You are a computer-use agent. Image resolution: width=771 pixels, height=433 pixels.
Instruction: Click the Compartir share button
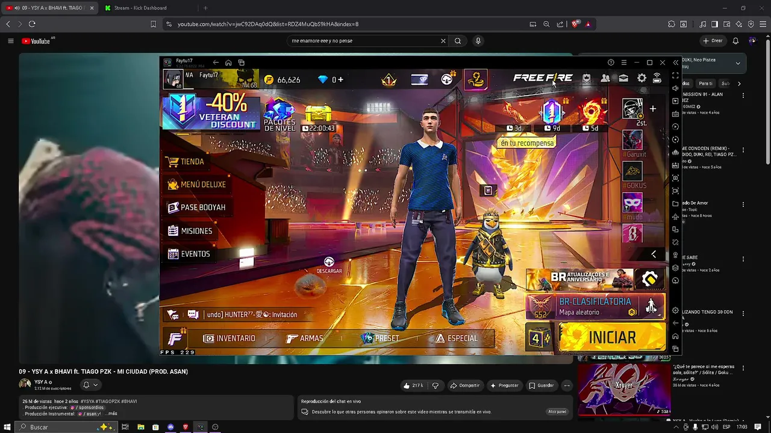click(465, 385)
